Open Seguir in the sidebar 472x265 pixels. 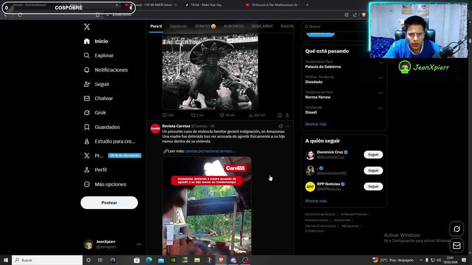[x=96, y=84]
